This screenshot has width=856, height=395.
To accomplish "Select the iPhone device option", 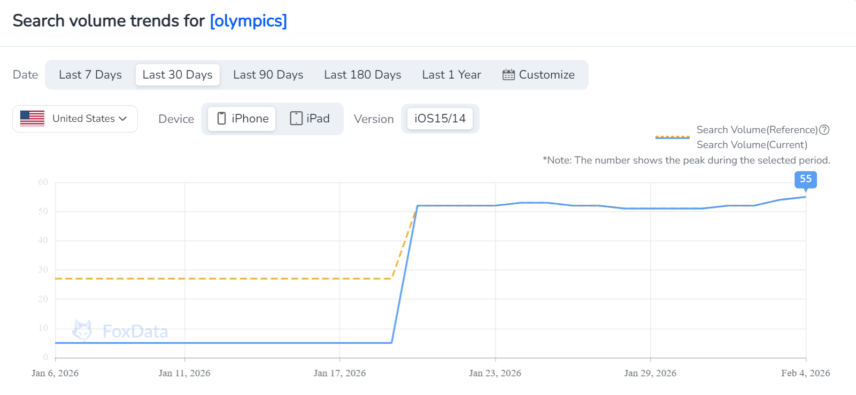I will pyautogui.click(x=242, y=119).
